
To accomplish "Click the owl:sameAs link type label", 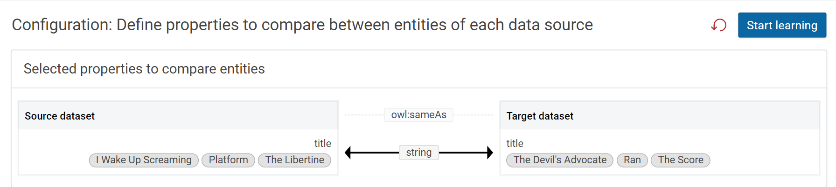I will pyautogui.click(x=418, y=115).
